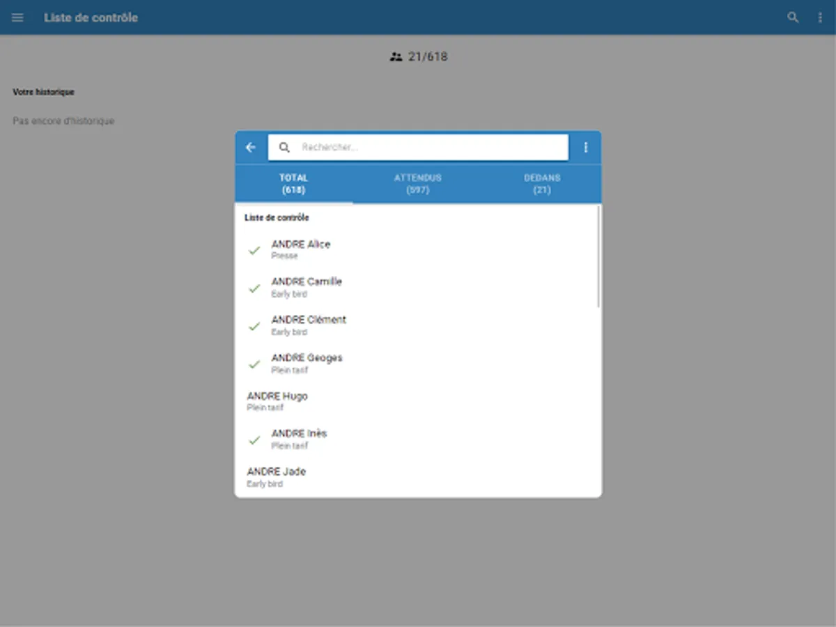
Task: Click the control list scrollbar
Action: coord(598,256)
